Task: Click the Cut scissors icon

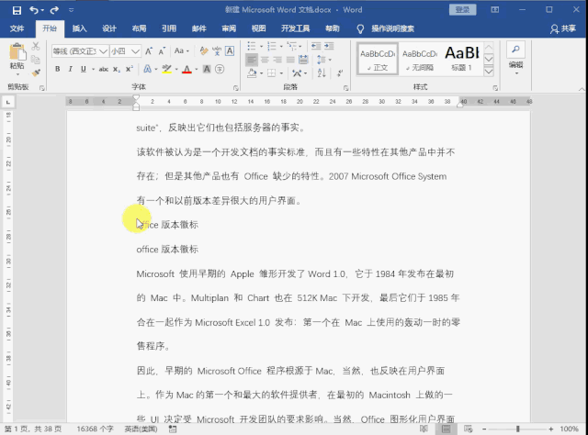Action: [x=36, y=46]
